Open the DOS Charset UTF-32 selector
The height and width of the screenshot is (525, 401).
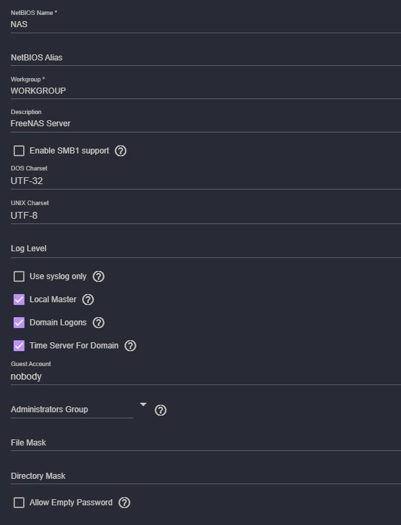206,181
